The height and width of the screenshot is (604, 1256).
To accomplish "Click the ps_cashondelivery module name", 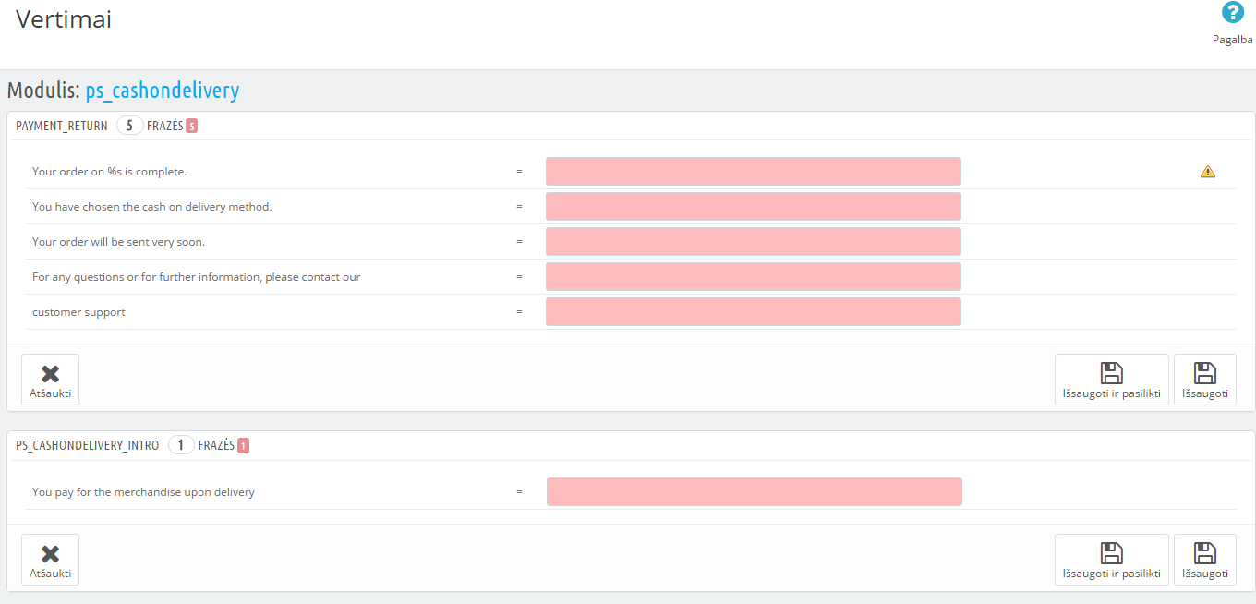I will 163,91.
